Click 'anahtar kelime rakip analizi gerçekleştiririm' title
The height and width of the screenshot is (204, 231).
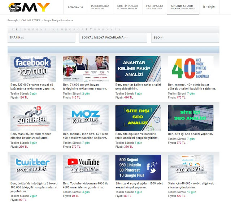138,87
